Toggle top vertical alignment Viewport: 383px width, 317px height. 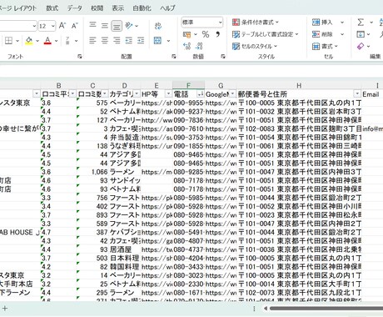pos(92,26)
